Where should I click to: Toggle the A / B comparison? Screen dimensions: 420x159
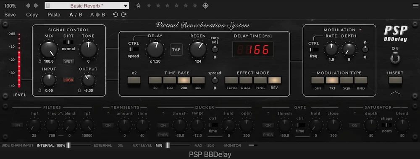(76, 15)
